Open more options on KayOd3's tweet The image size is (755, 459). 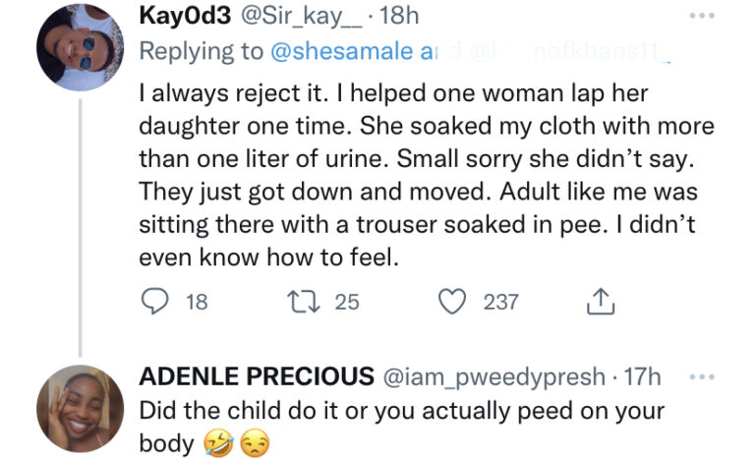(x=702, y=19)
